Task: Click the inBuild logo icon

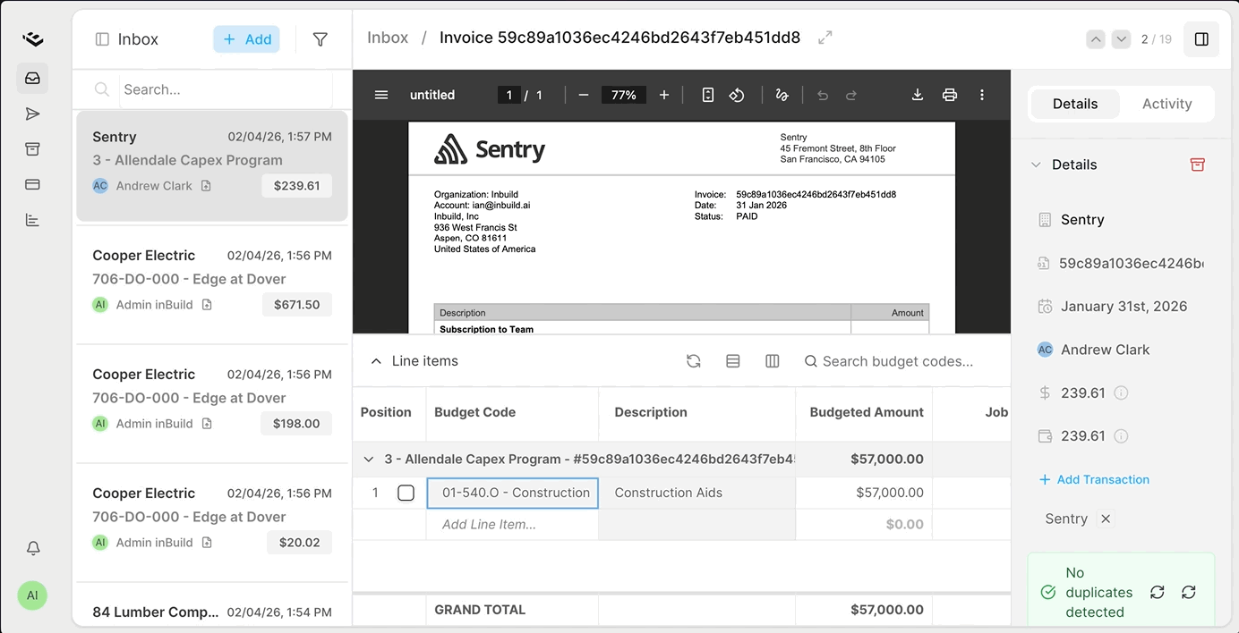Action: [32, 38]
